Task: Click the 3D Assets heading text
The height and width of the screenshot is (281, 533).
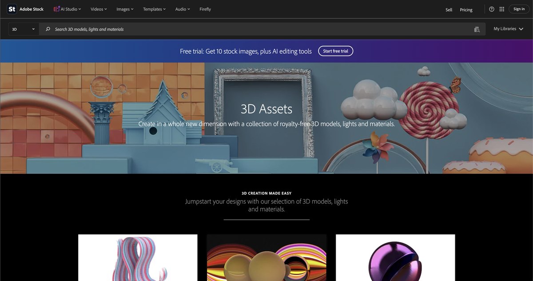Action: [x=266, y=109]
